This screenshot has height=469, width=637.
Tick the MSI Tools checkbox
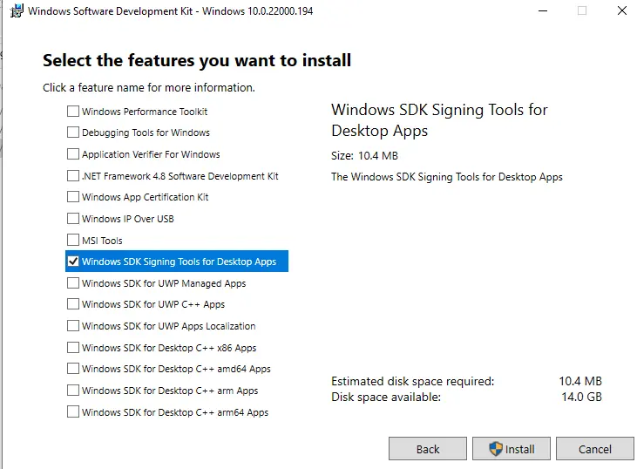click(x=73, y=241)
